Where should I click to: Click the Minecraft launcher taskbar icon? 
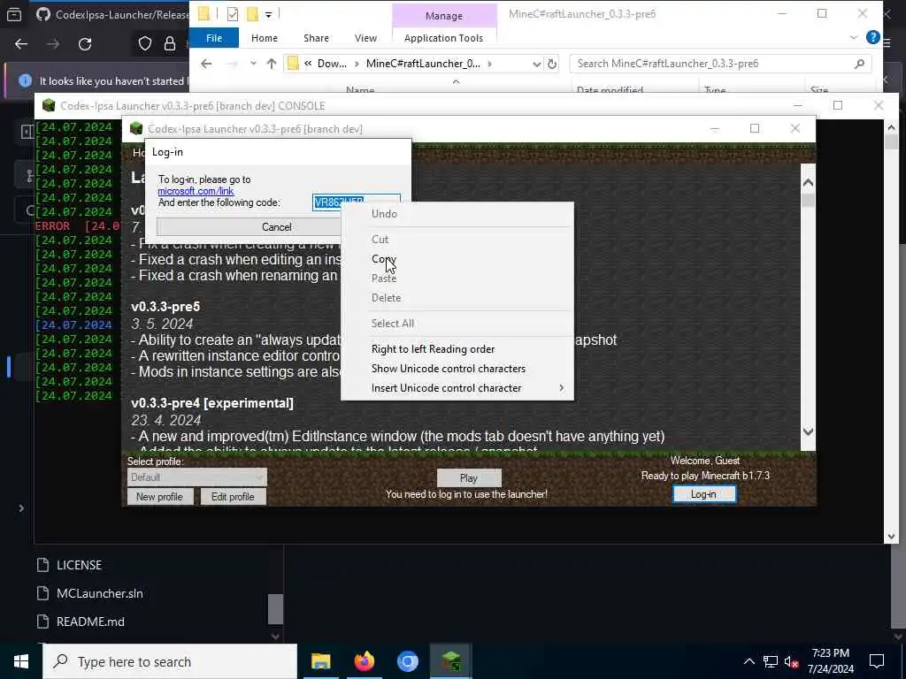pyautogui.click(x=450, y=661)
